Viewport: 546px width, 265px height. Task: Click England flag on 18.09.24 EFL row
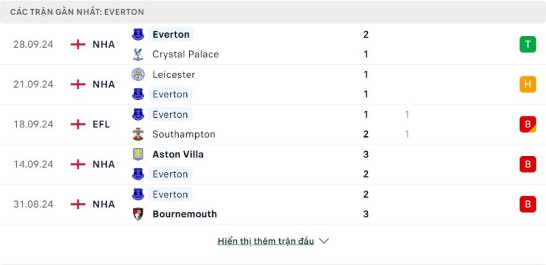[x=78, y=124]
